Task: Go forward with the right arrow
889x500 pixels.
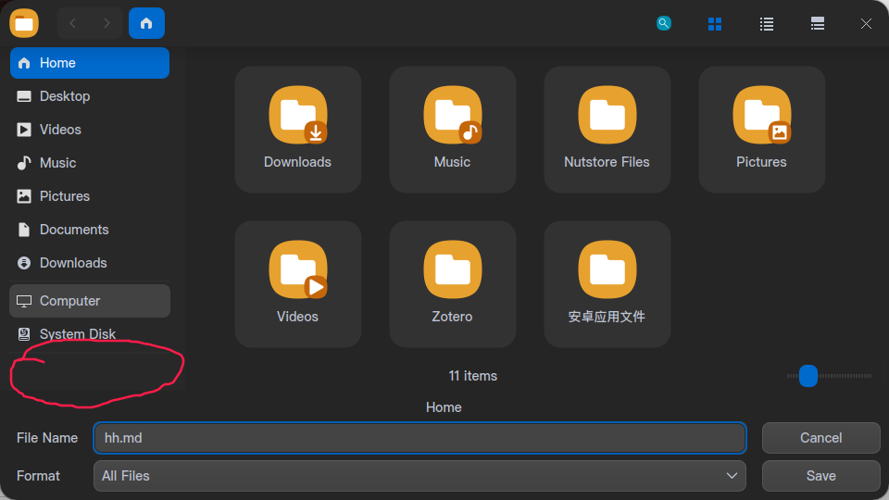Action: tap(106, 23)
